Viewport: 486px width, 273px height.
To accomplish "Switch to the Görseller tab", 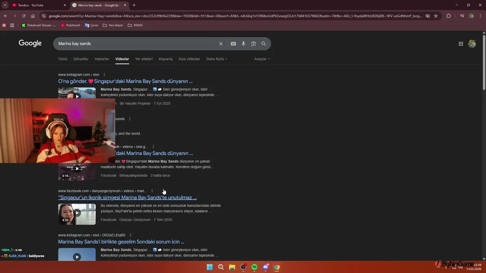I will (x=81, y=59).
